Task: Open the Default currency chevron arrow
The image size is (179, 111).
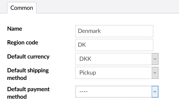Action: (x=155, y=59)
